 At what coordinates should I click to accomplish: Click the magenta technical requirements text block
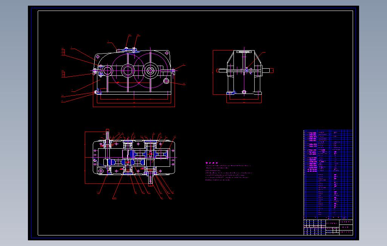click(x=228, y=171)
